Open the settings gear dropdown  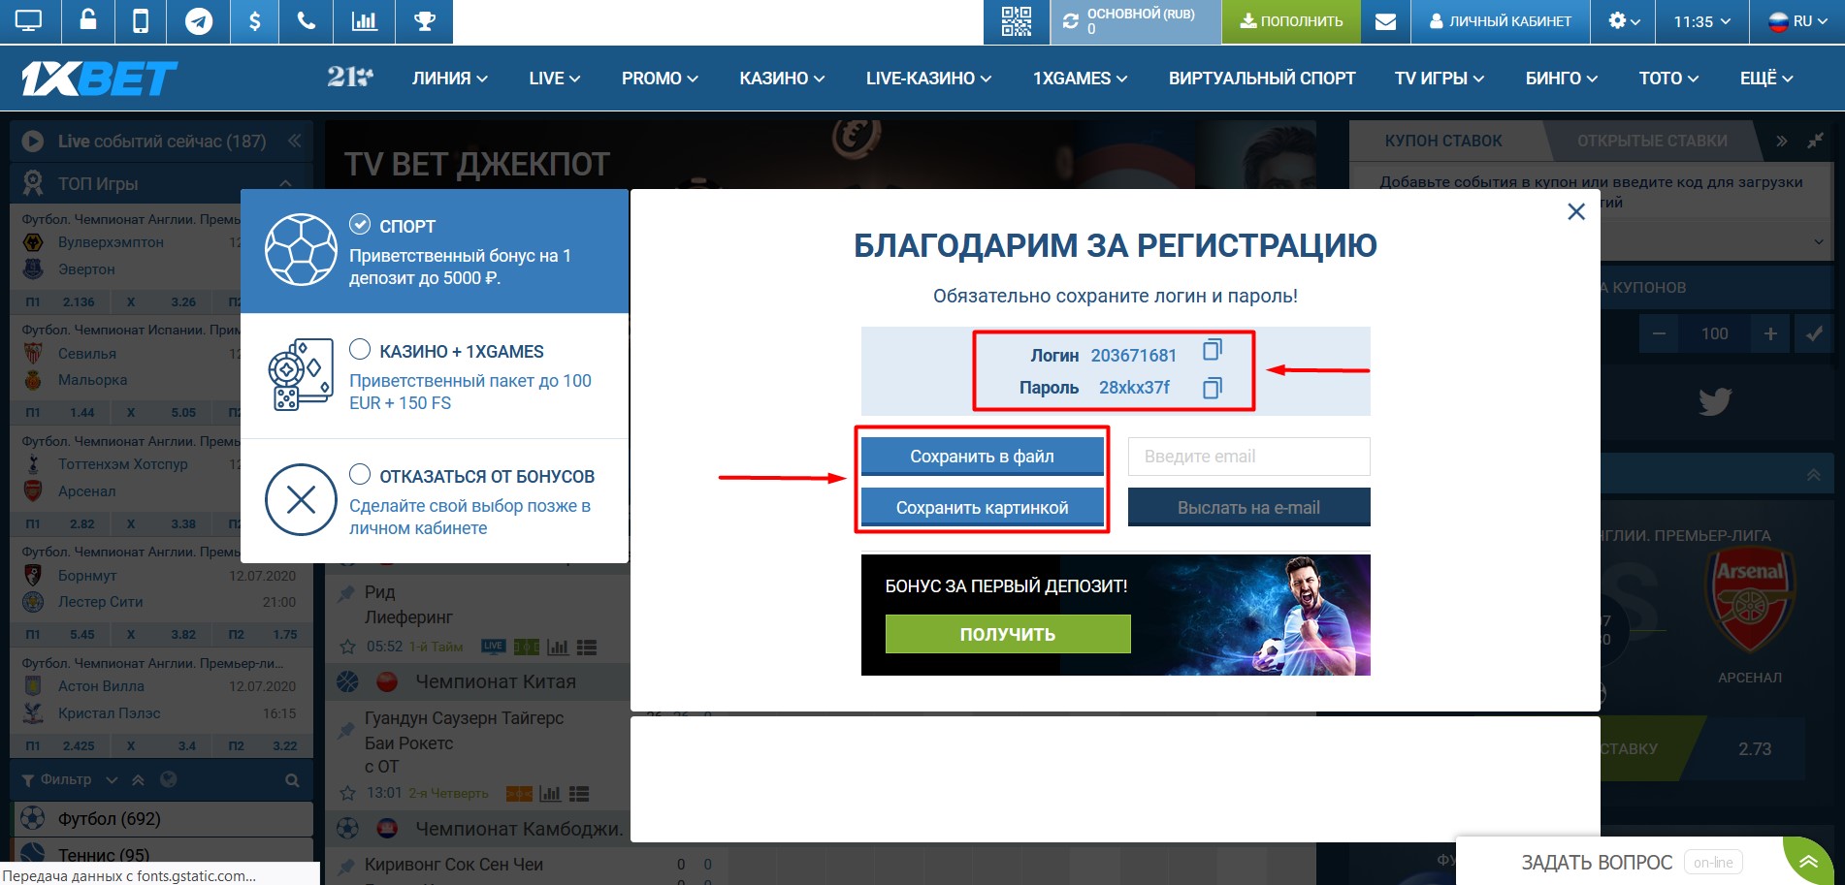(1624, 21)
